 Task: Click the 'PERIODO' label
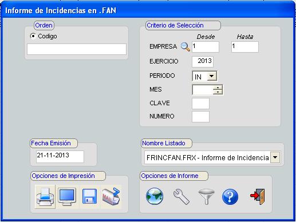(x=162, y=76)
